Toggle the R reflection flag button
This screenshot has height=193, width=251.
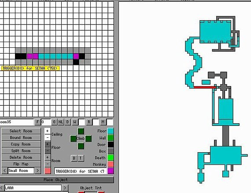89,122
